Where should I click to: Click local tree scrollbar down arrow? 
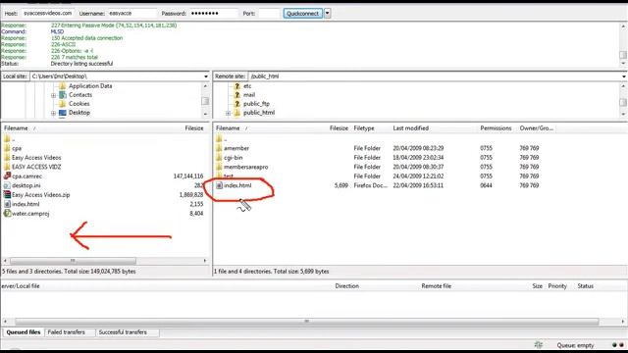[x=205, y=115]
